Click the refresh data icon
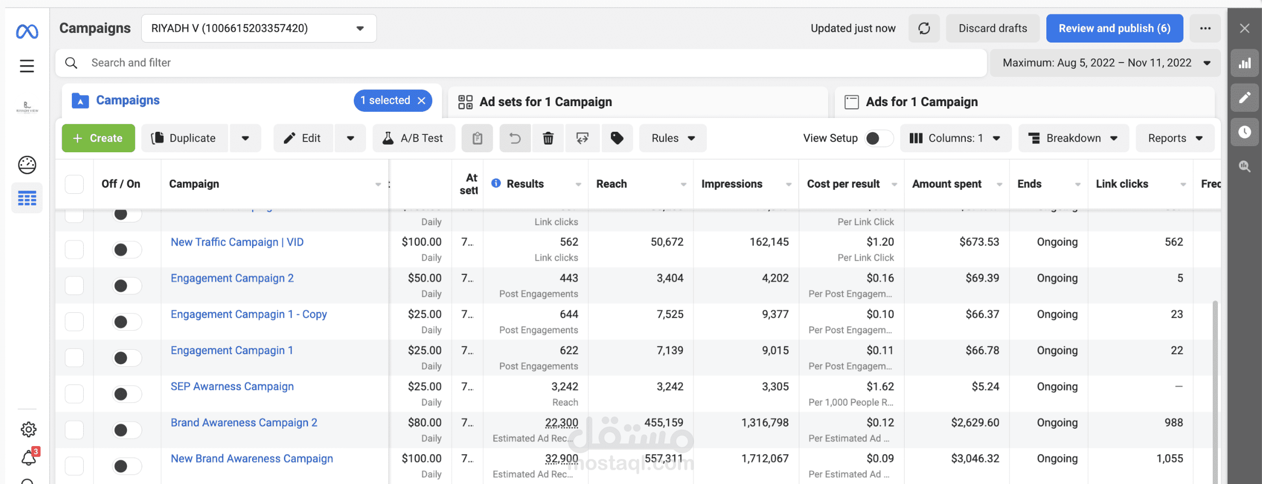The image size is (1262, 484). point(924,28)
